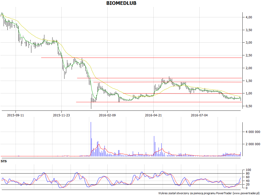Click the 3,00 price axis label

(x=249, y=43)
